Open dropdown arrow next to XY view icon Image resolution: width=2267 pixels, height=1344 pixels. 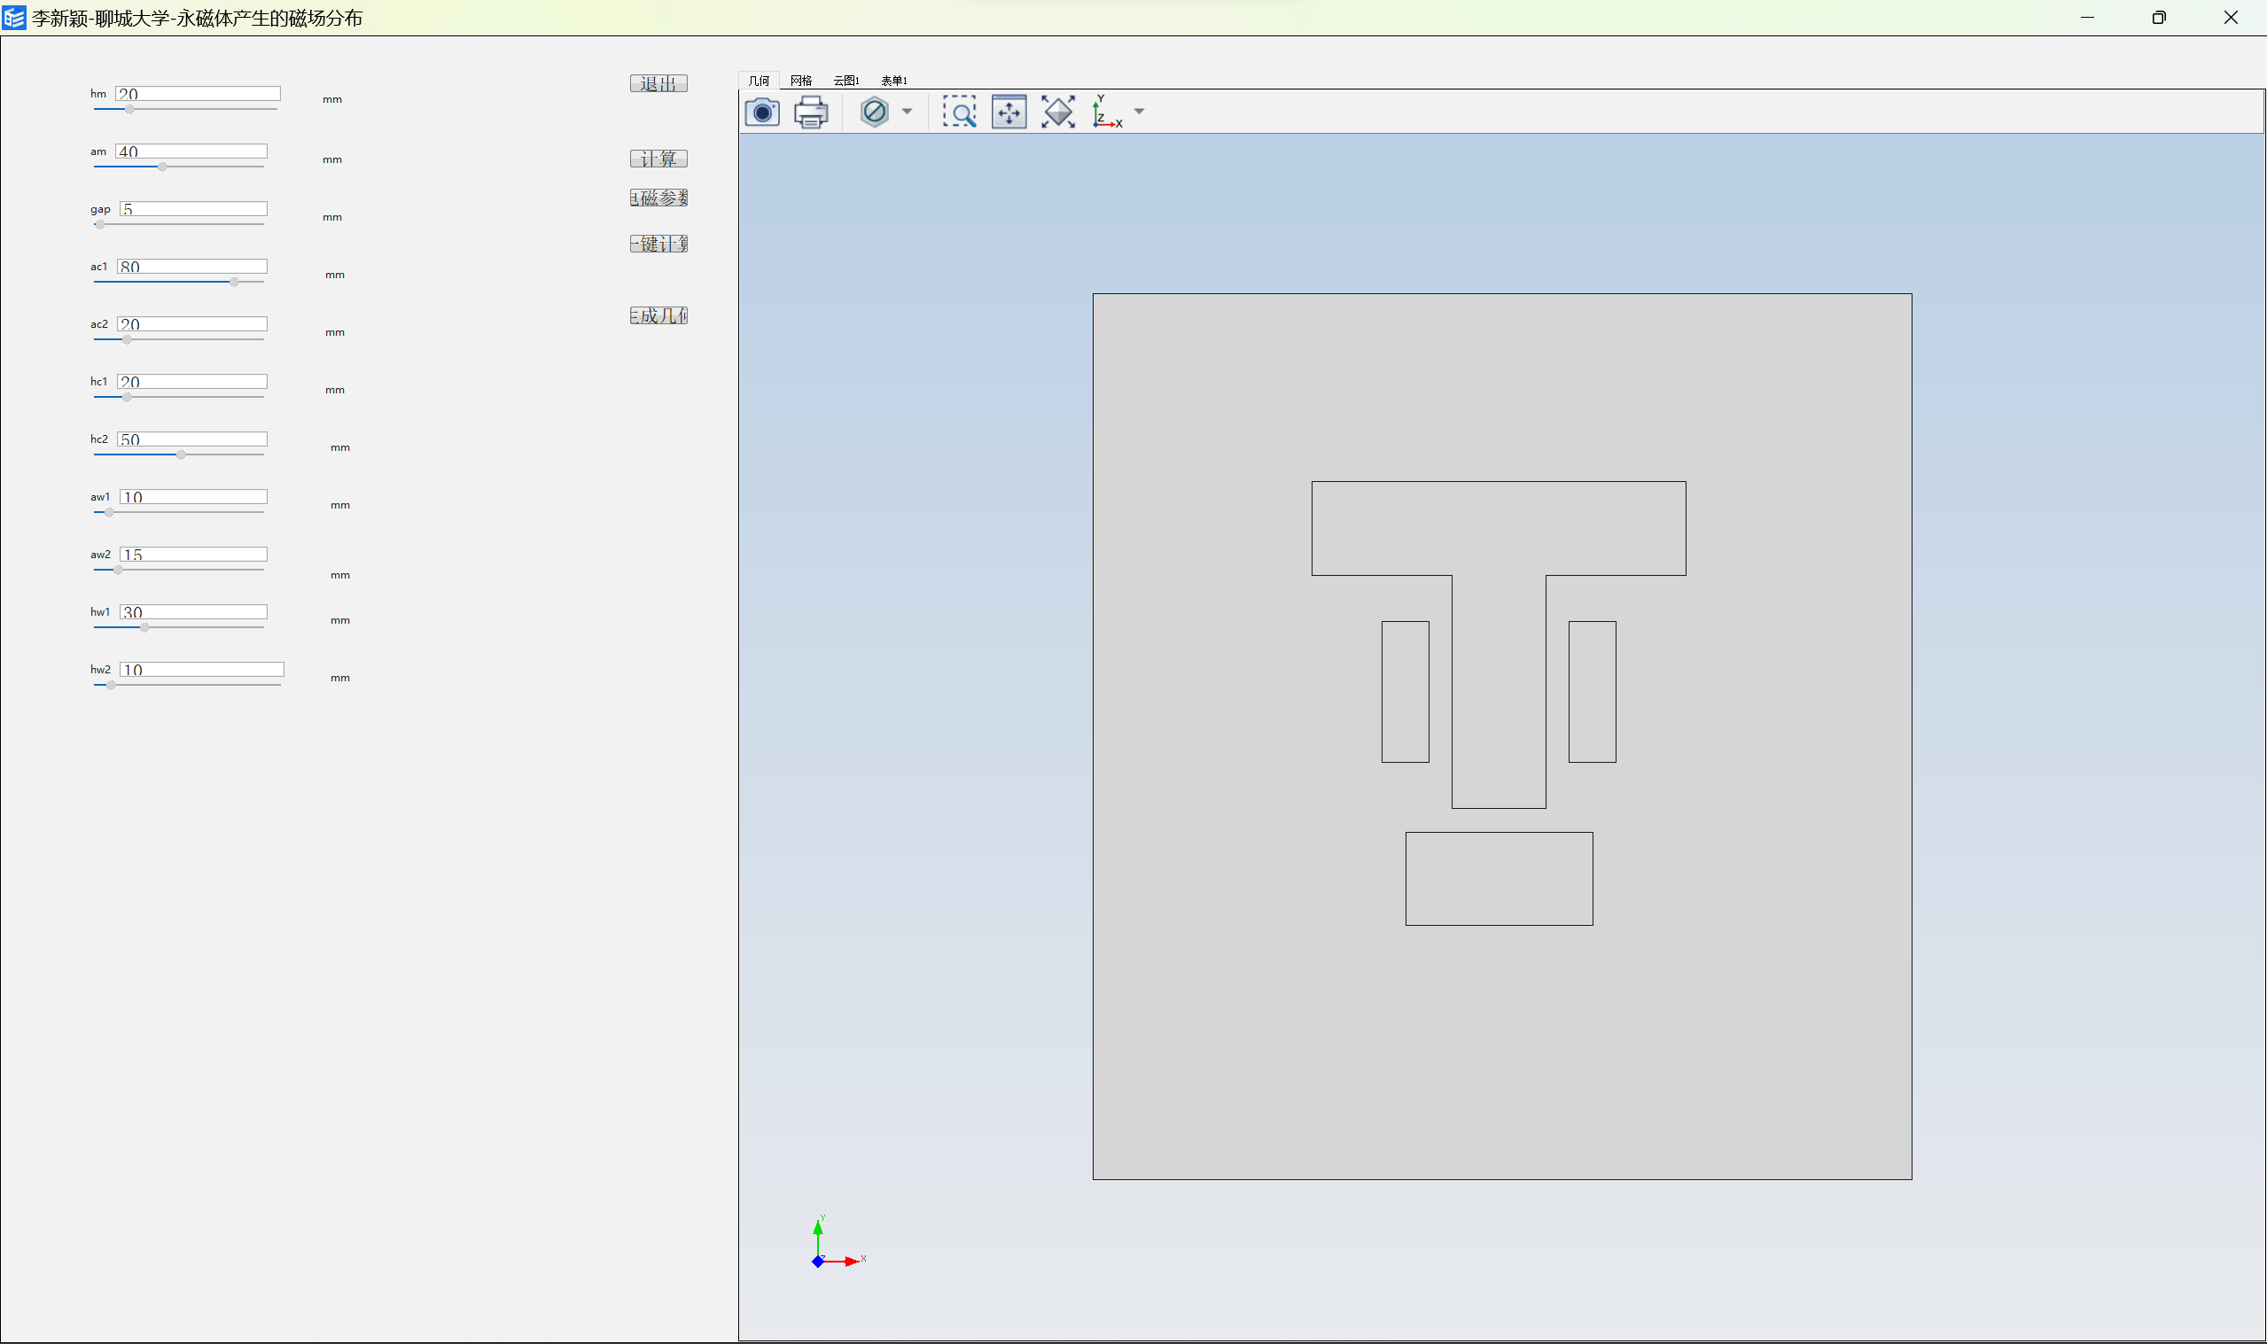[1140, 113]
